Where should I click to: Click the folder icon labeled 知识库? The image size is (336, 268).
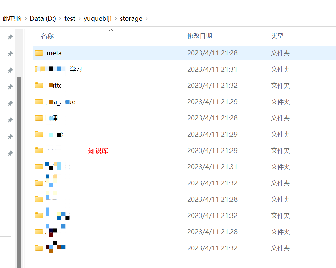coord(39,150)
